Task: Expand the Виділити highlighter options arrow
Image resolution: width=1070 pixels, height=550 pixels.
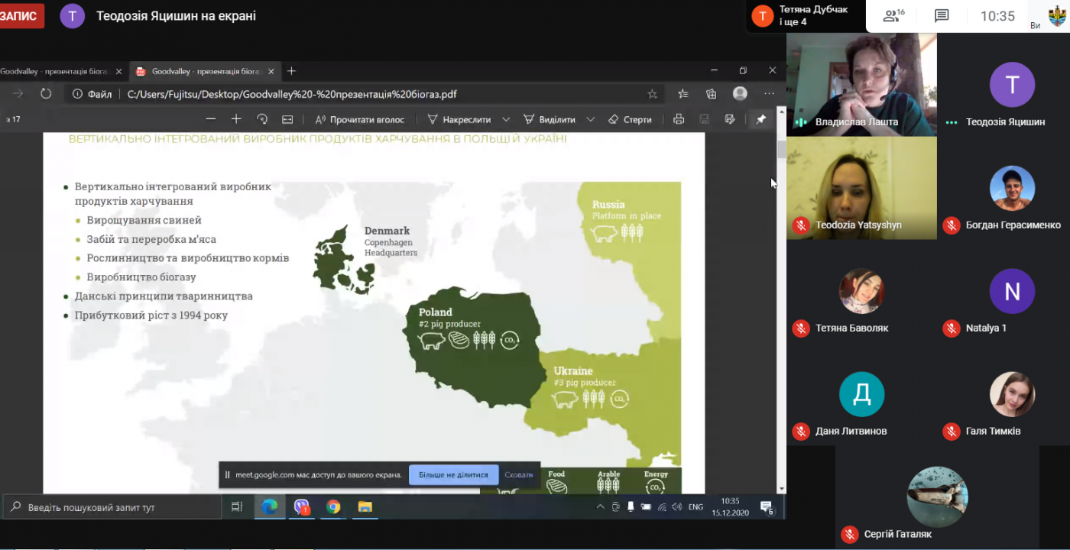Action: [590, 119]
